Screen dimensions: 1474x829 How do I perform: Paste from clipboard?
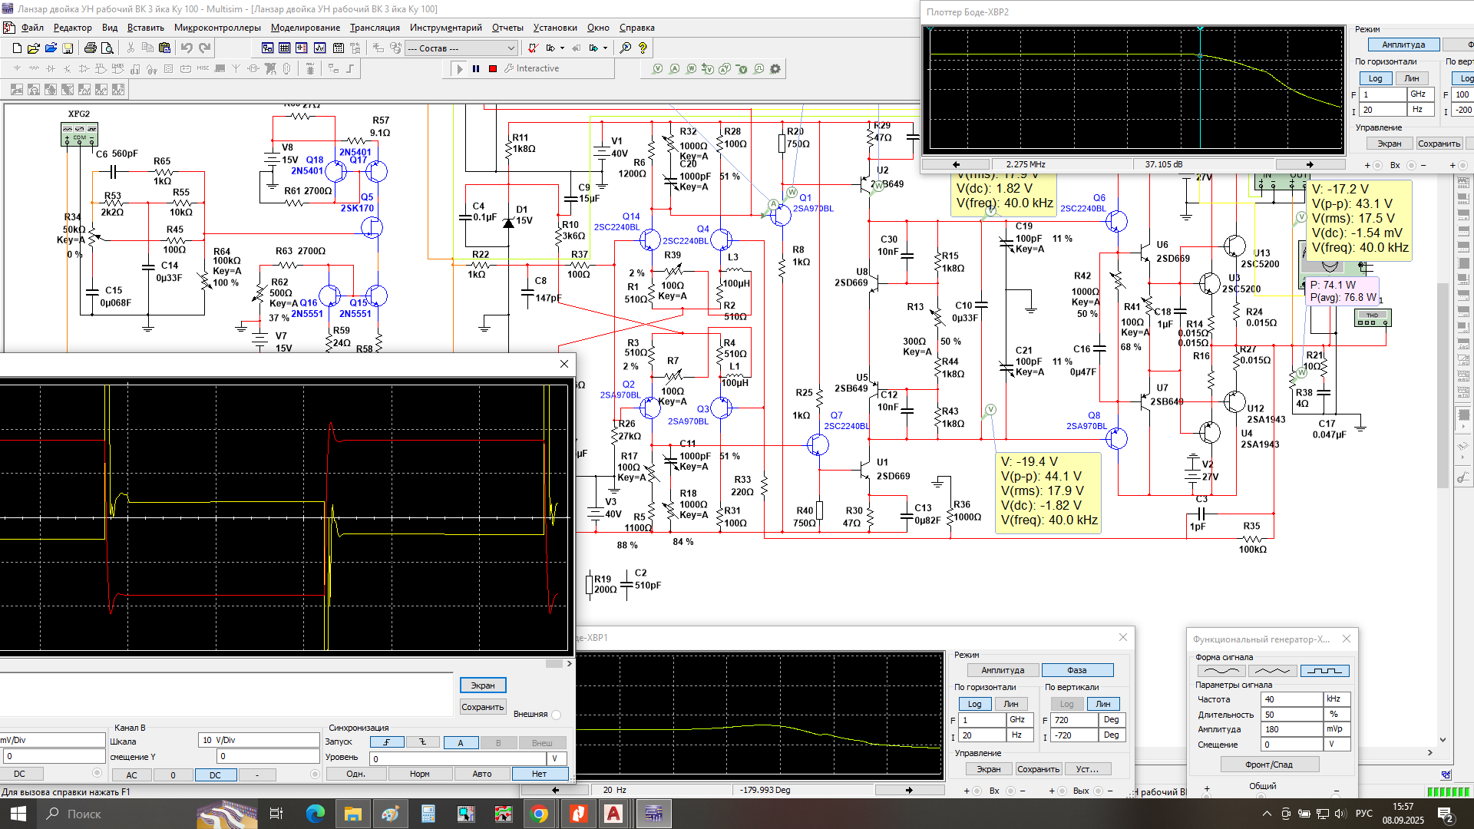[x=164, y=48]
